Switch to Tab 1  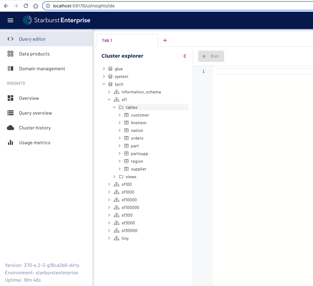127,40
